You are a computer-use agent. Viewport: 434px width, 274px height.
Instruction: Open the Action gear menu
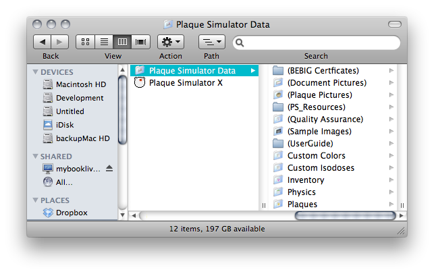(x=171, y=42)
